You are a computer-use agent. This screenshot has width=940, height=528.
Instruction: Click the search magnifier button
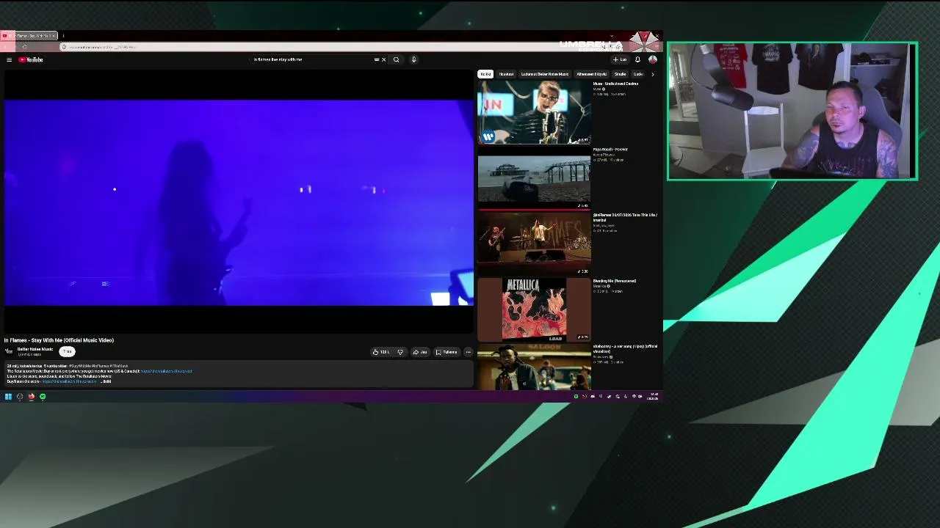click(x=396, y=59)
